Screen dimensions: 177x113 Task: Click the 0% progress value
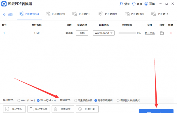(x=139, y=33)
